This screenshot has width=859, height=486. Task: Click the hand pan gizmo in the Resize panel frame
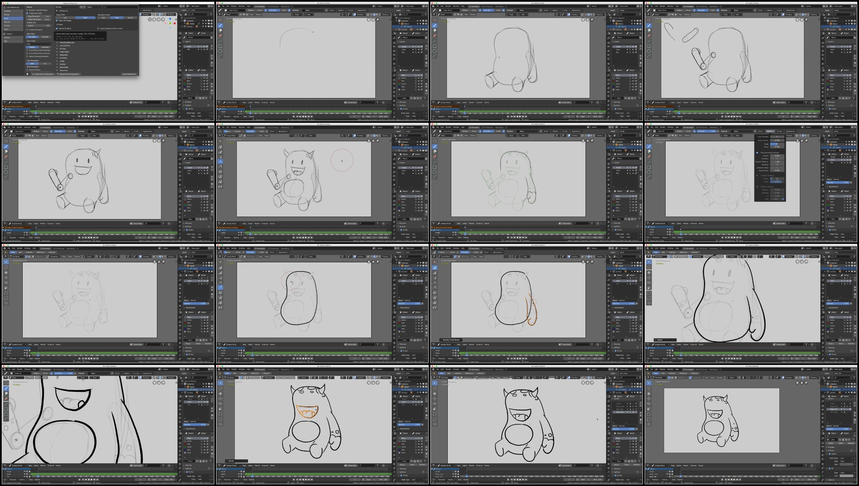(x=373, y=383)
